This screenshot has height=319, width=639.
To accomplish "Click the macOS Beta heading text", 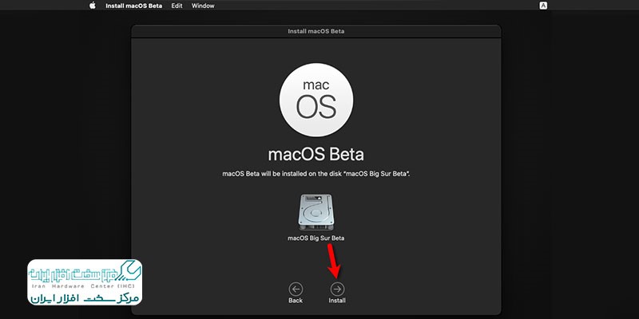I will point(316,155).
